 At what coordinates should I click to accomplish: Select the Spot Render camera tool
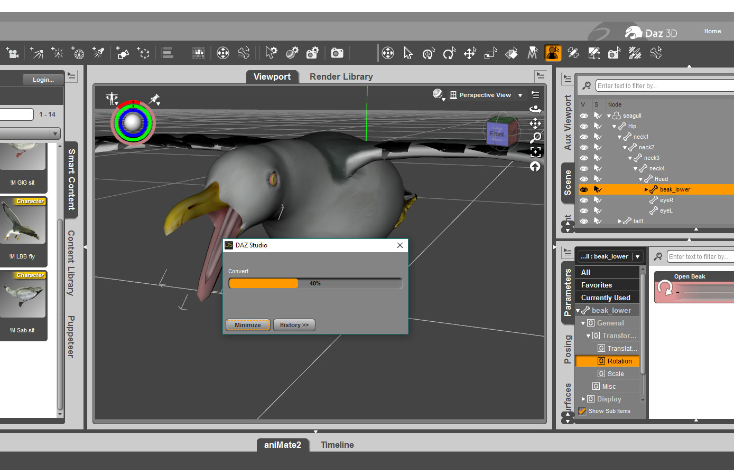coord(614,53)
